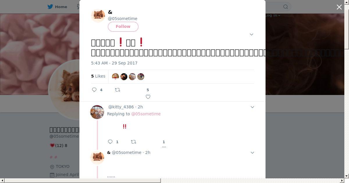Toggle Follow for @05sometime
This screenshot has width=349, height=183.
(123, 26)
